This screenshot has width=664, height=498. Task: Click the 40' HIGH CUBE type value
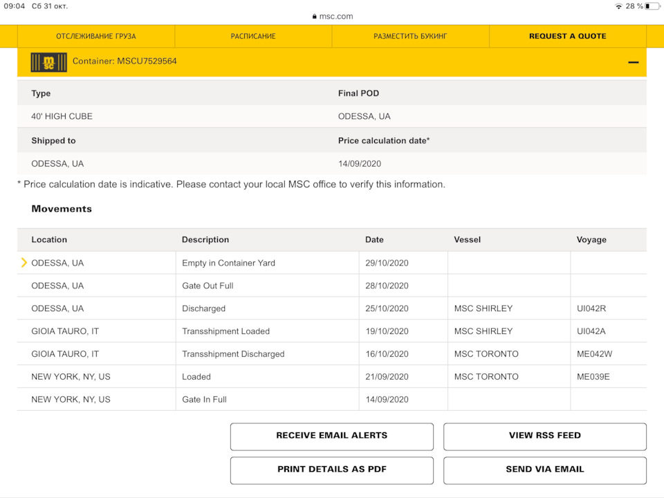[x=62, y=116]
